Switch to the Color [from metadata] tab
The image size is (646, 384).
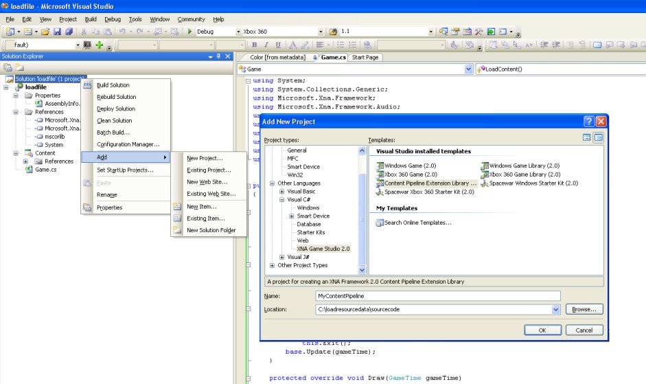pos(277,57)
